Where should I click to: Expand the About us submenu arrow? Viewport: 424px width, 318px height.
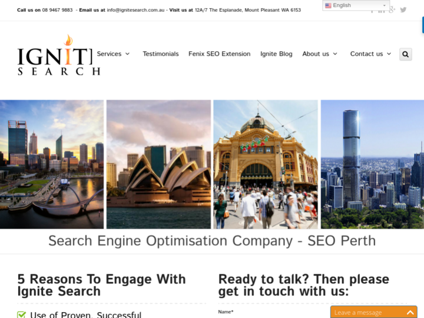point(335,54)
